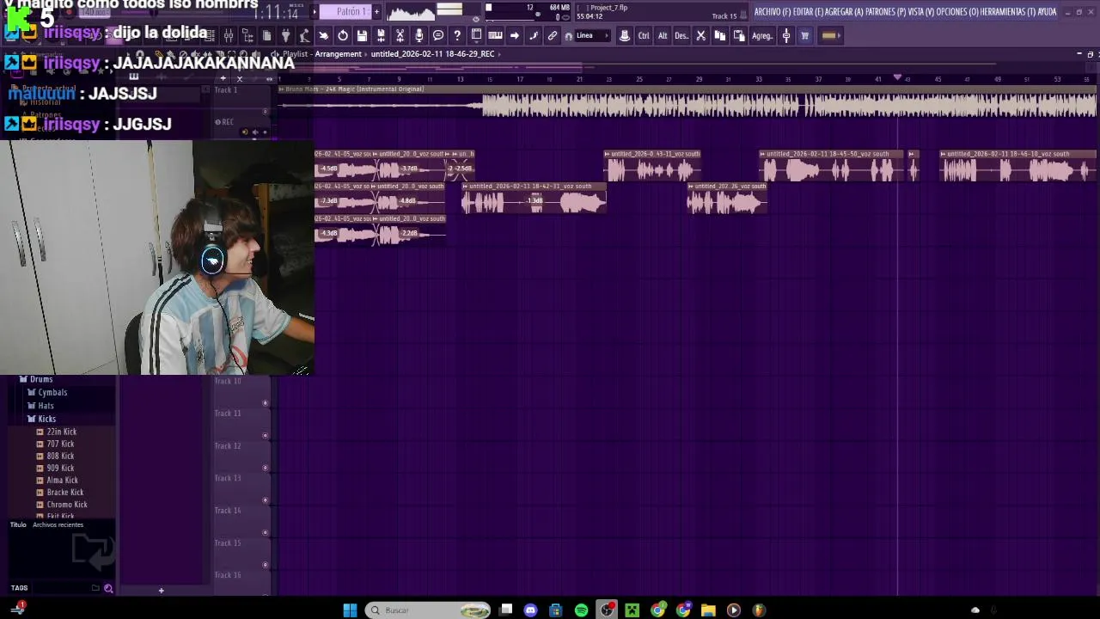The height and width of the screenshot is (619, 1100).
Task: Click arrow left of Patrón 1
Action: [315, 11]
